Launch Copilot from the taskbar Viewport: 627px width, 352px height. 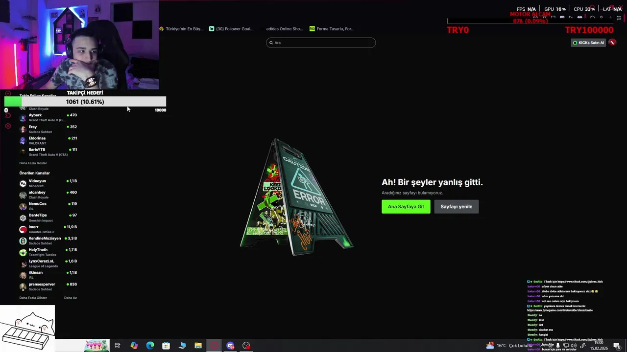click(x=134, y=346)
